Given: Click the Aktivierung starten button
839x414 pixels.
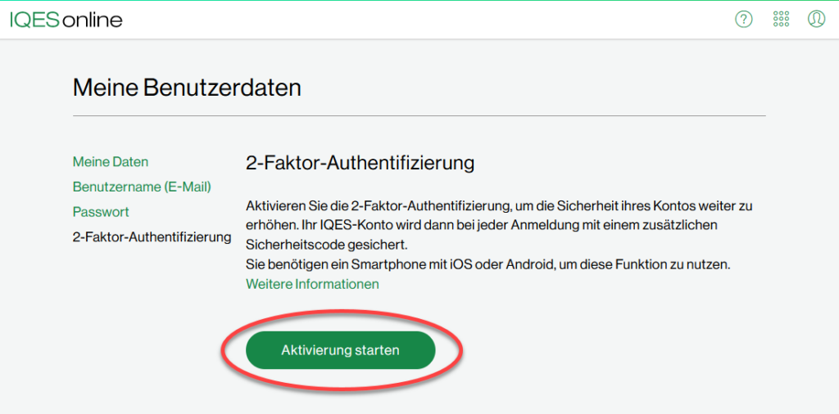Looking at the screenshot, I should click(340, 350).
